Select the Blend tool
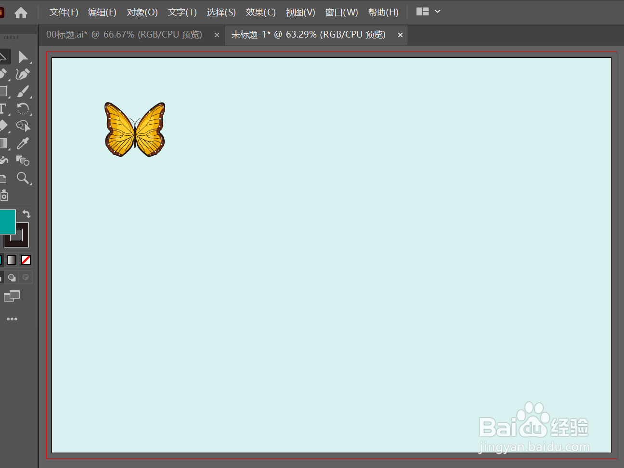The width and height of the screenshot is (624, 468). pyautogui.click(x=23, y=160)
